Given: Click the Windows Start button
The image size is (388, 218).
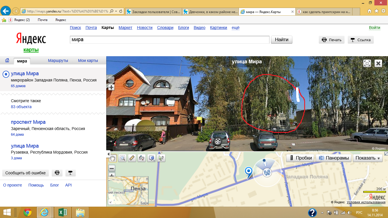Looking at the screenshot, I should click(7, 212).
